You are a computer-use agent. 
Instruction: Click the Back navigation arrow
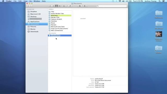(x=28, y=6)
